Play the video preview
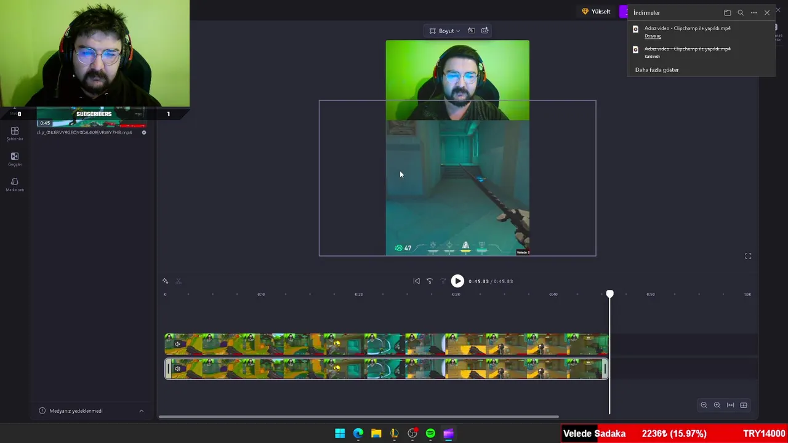Viewport: 788px width, 443px height. 457,281
